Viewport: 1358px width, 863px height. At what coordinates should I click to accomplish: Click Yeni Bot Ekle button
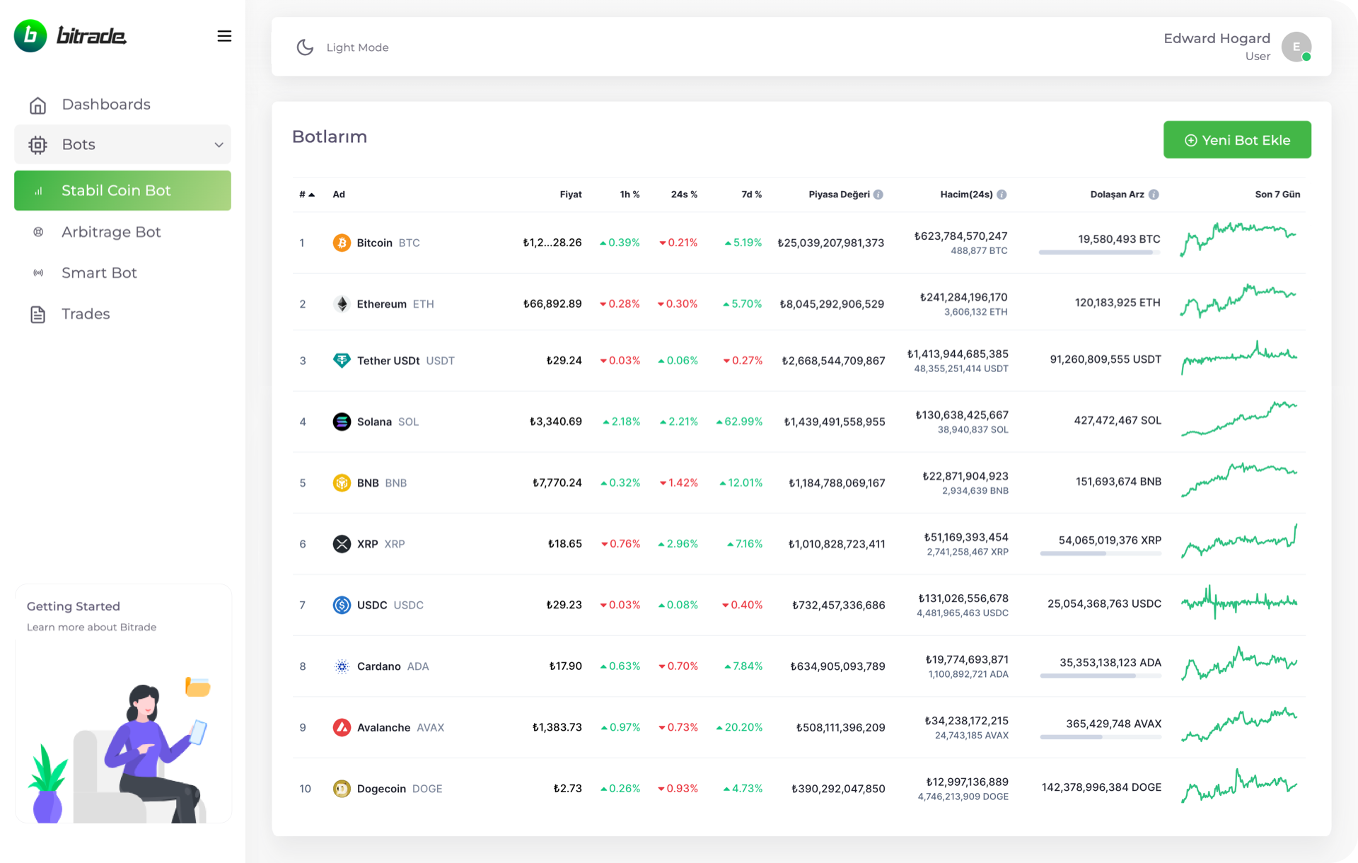1236,140
